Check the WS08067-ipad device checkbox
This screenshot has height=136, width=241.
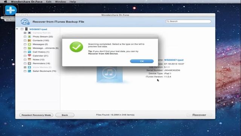22,29
